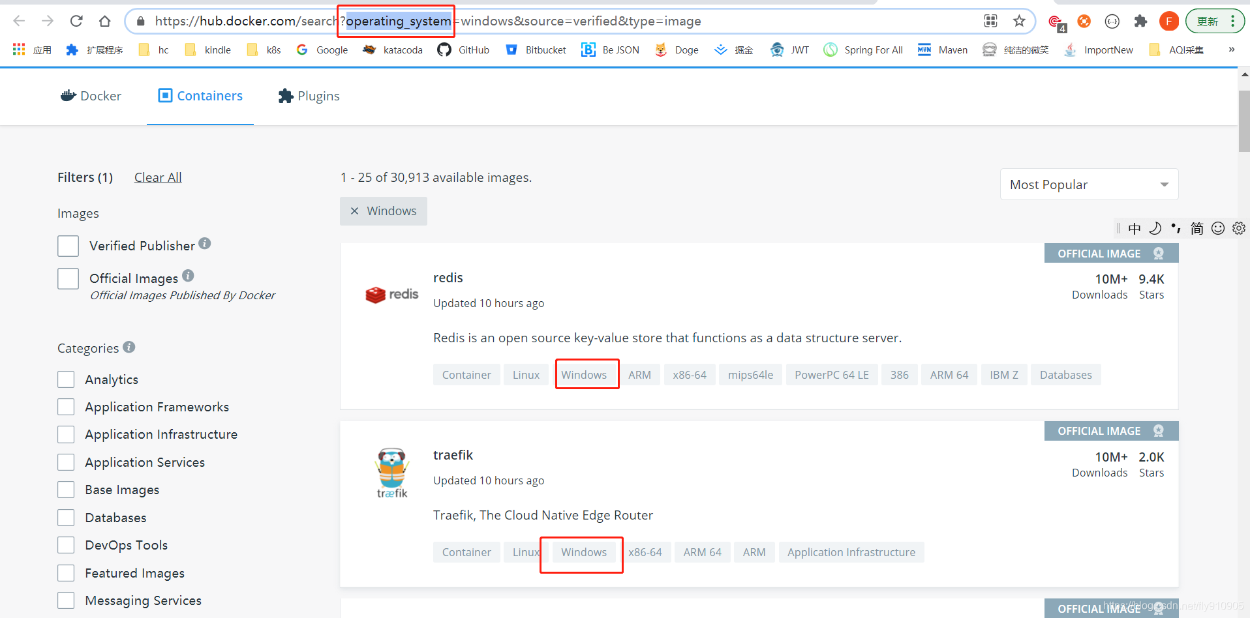The height and width of the screenshot is (618, 1250).
Task: Enable the Verified Publisher checkbox
Action: (68, 246)
